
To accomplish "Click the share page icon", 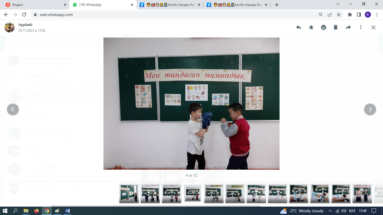I will point(330,15).
